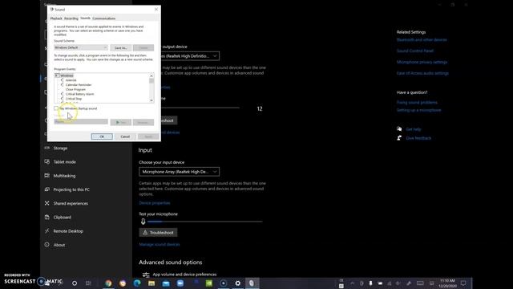Screen dimensions: 513x289
Task: Open the action center notifications icon
Action: tap(463, 283)
